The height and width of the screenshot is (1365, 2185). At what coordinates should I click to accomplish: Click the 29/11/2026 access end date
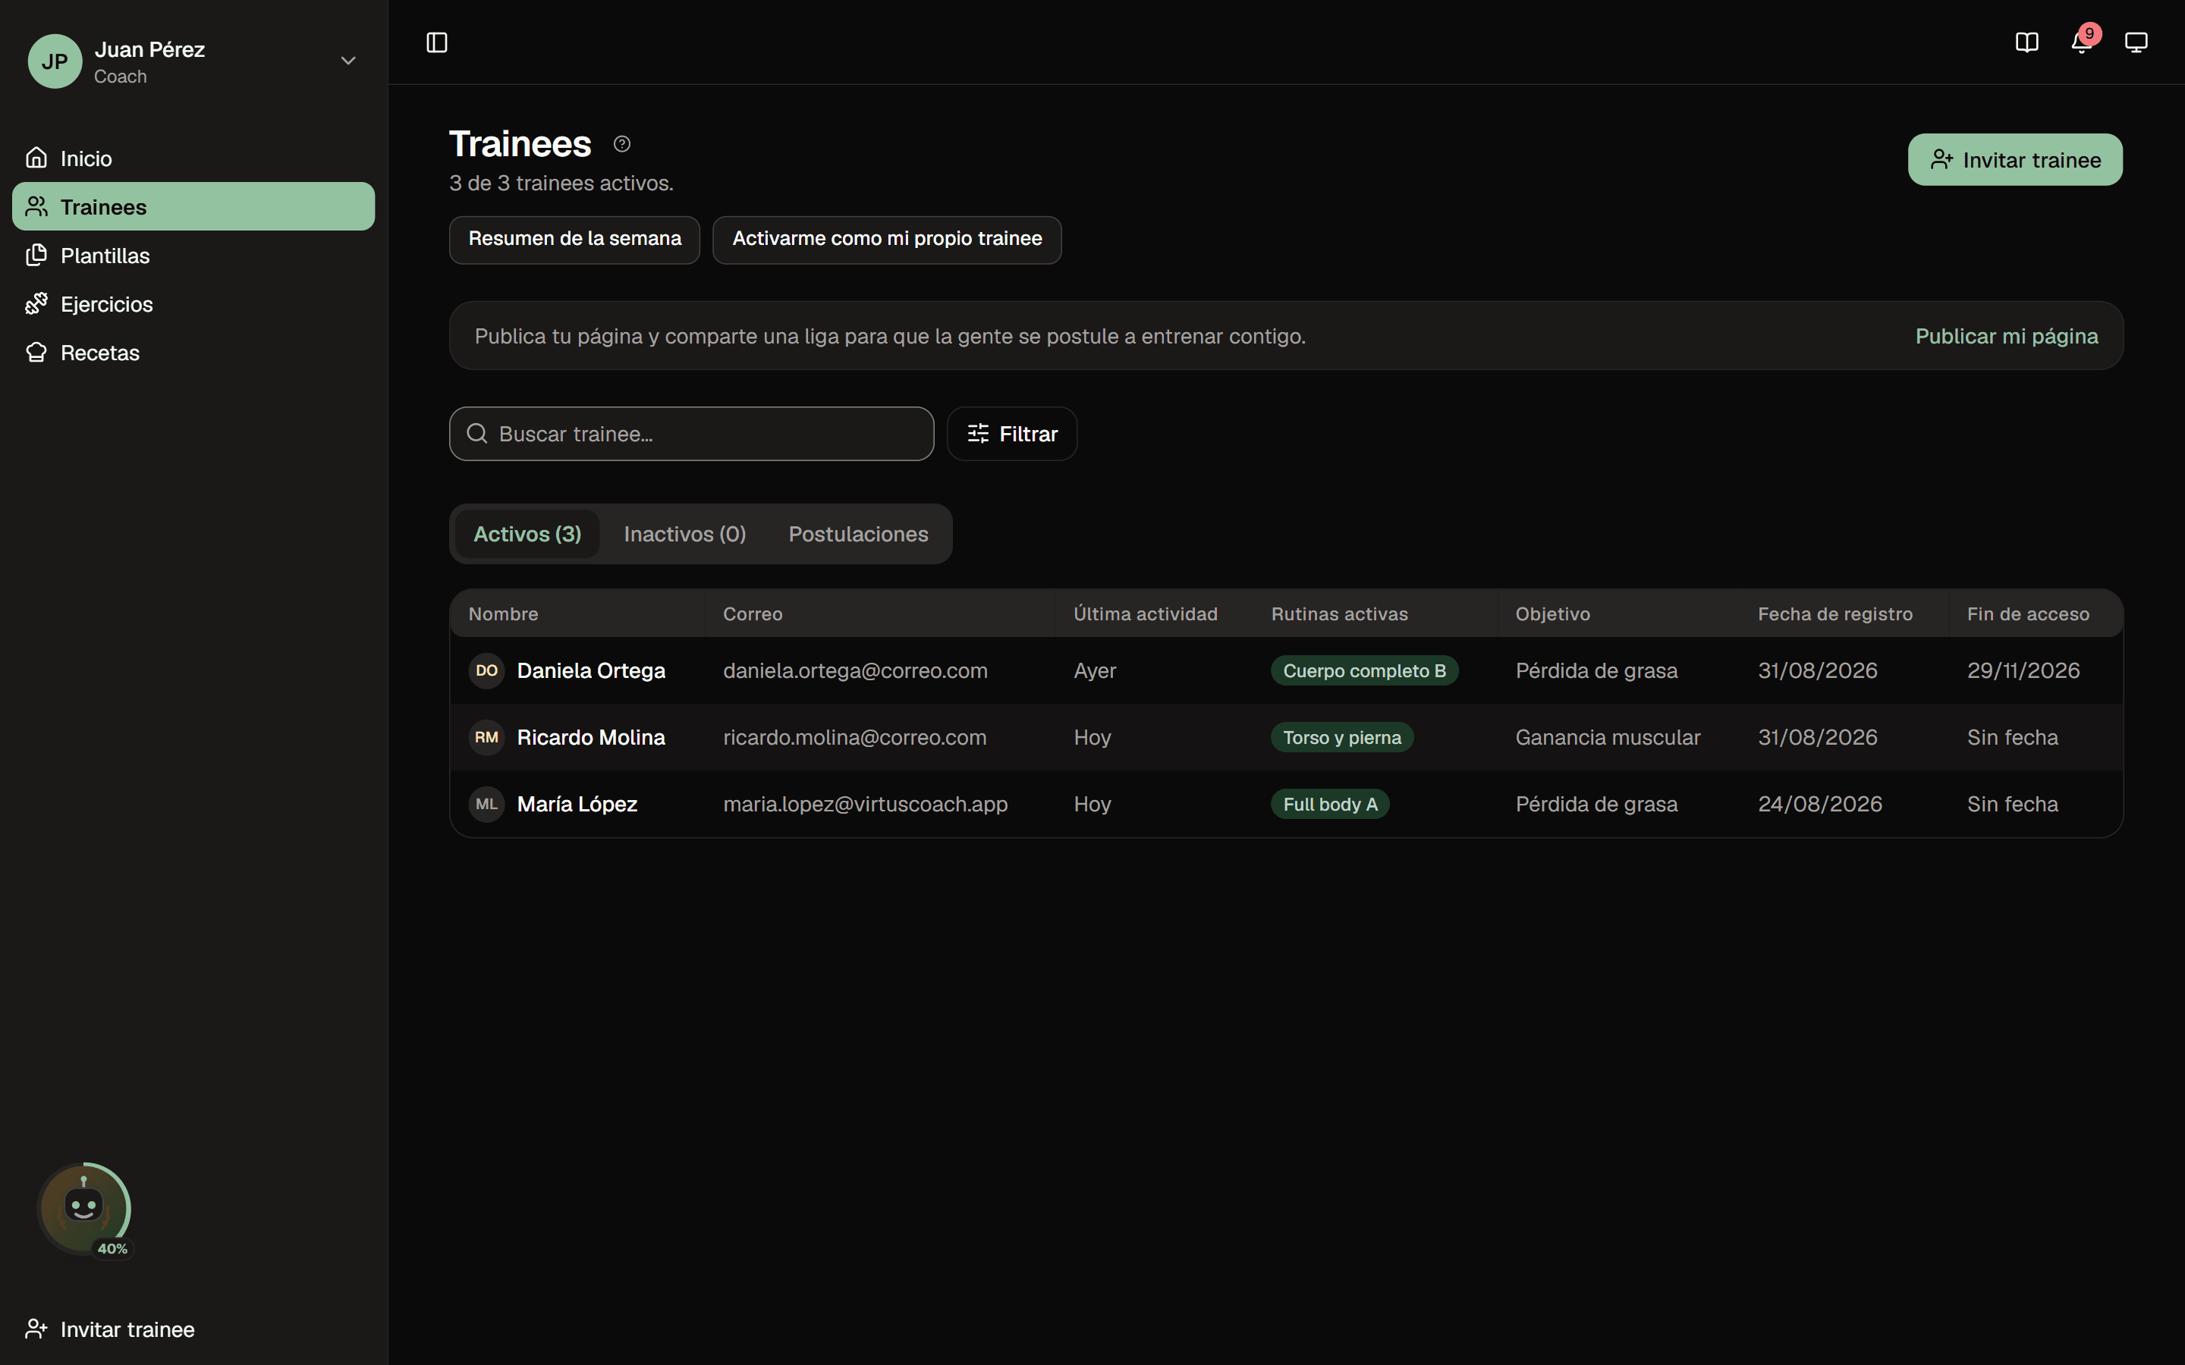click(x=2023, y=671)
